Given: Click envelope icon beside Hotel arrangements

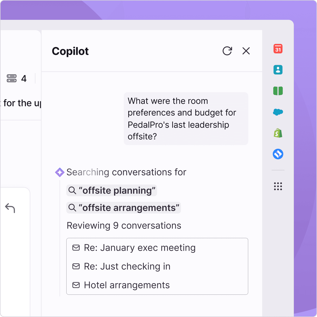Looking at the screenshot, I should (76, 285).
